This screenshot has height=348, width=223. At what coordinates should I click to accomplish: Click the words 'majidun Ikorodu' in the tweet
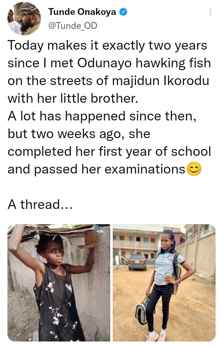(x=160, y=81)
